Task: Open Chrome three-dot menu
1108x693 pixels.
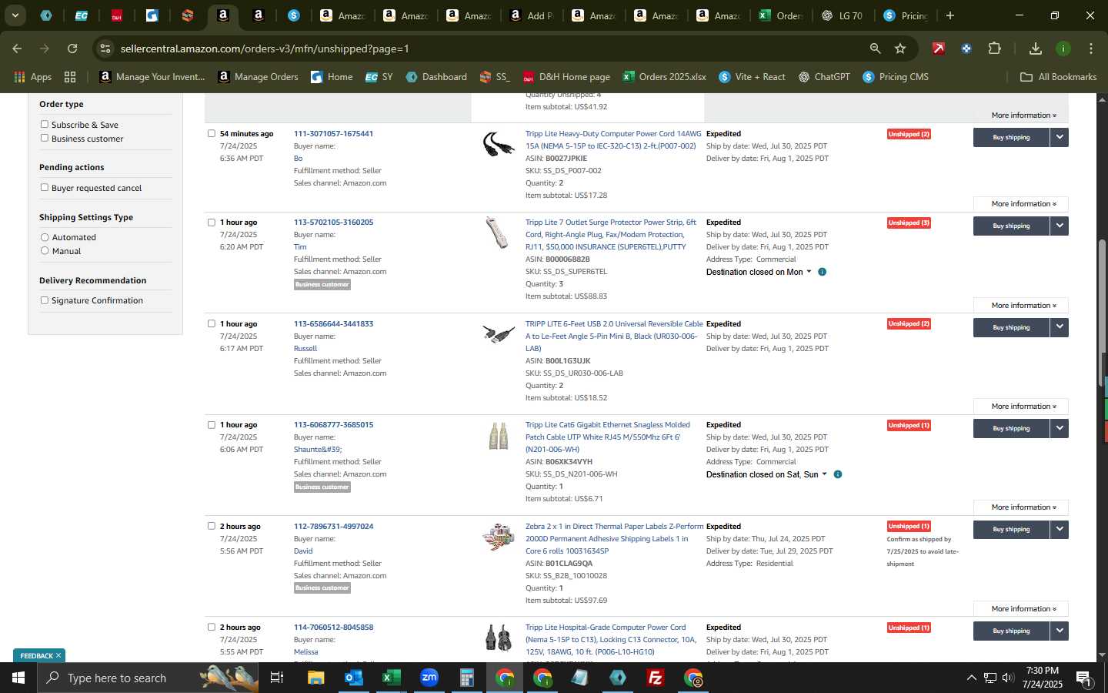Action: [1090, 49]
